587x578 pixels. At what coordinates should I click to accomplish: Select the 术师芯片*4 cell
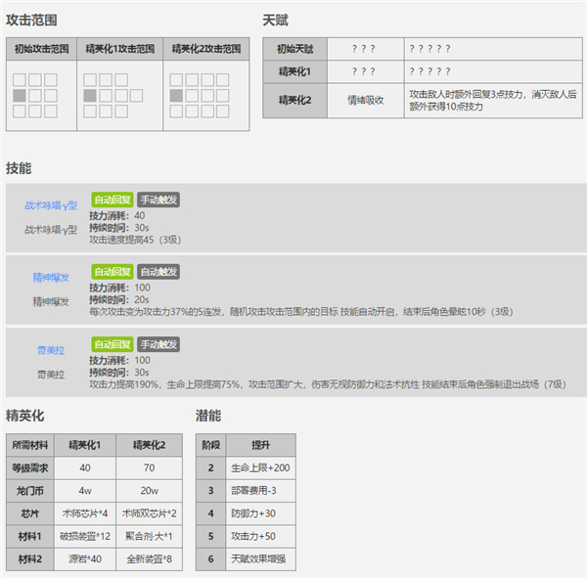tap(85, 513)
